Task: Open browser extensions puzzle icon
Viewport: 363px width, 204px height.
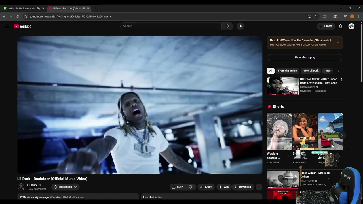Action: [x=325, y=16]
